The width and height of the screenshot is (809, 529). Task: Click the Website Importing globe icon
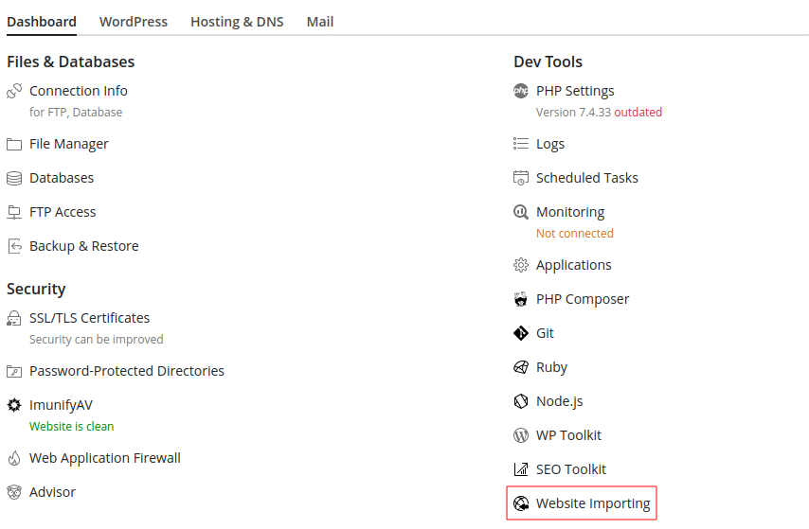[521, 503]
